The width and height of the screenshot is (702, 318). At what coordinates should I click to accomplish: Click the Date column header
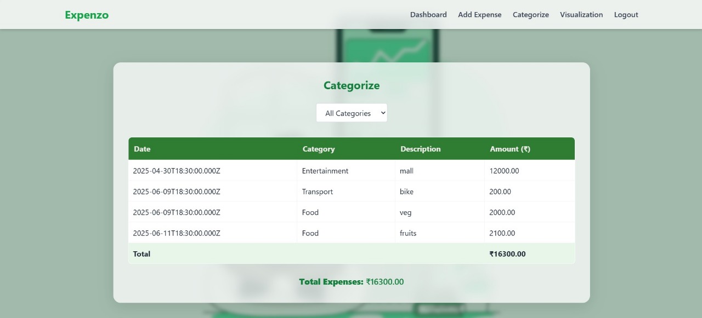click(142, 148)
